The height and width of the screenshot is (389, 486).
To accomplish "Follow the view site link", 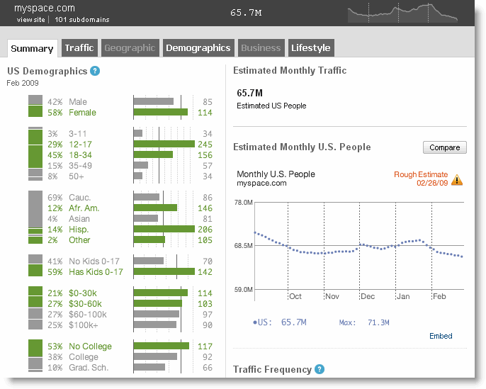I will pyautogui.click(x=30, y=20).
